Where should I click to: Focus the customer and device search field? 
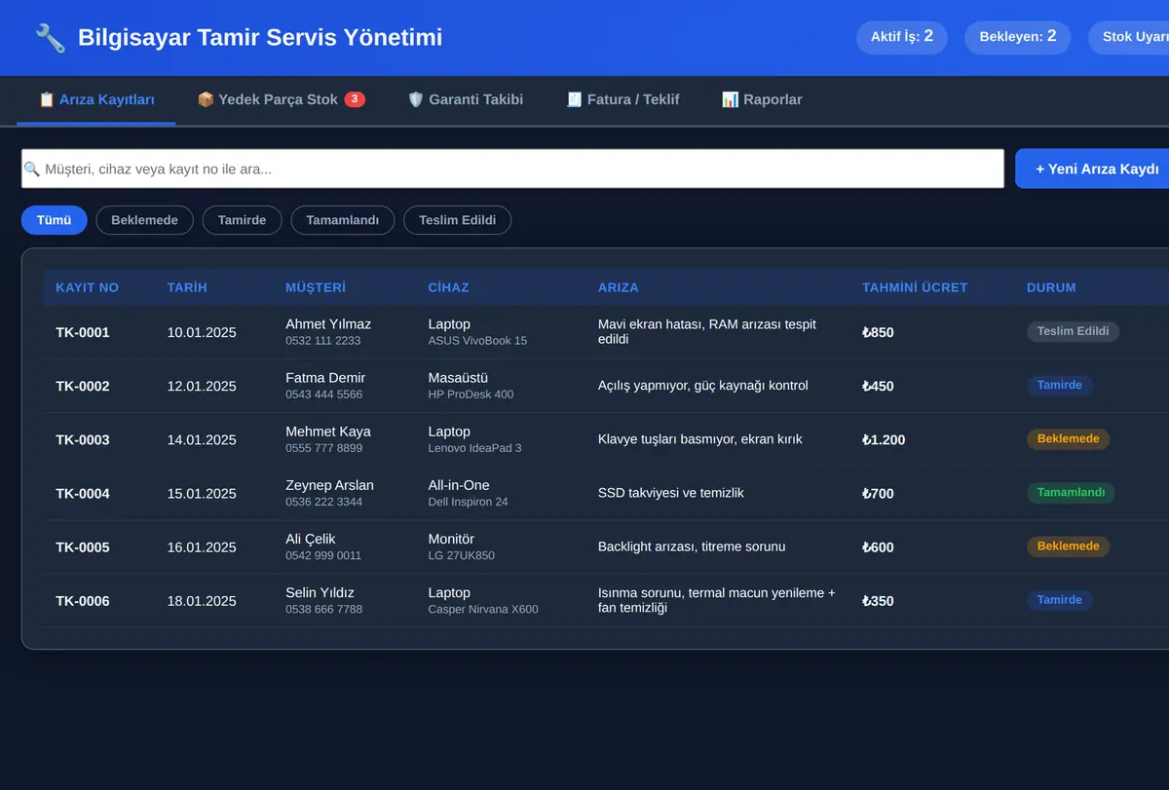512,169
